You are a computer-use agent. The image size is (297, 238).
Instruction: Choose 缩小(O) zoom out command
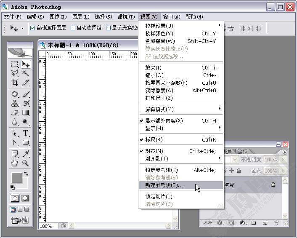click(x=181, y=75)
